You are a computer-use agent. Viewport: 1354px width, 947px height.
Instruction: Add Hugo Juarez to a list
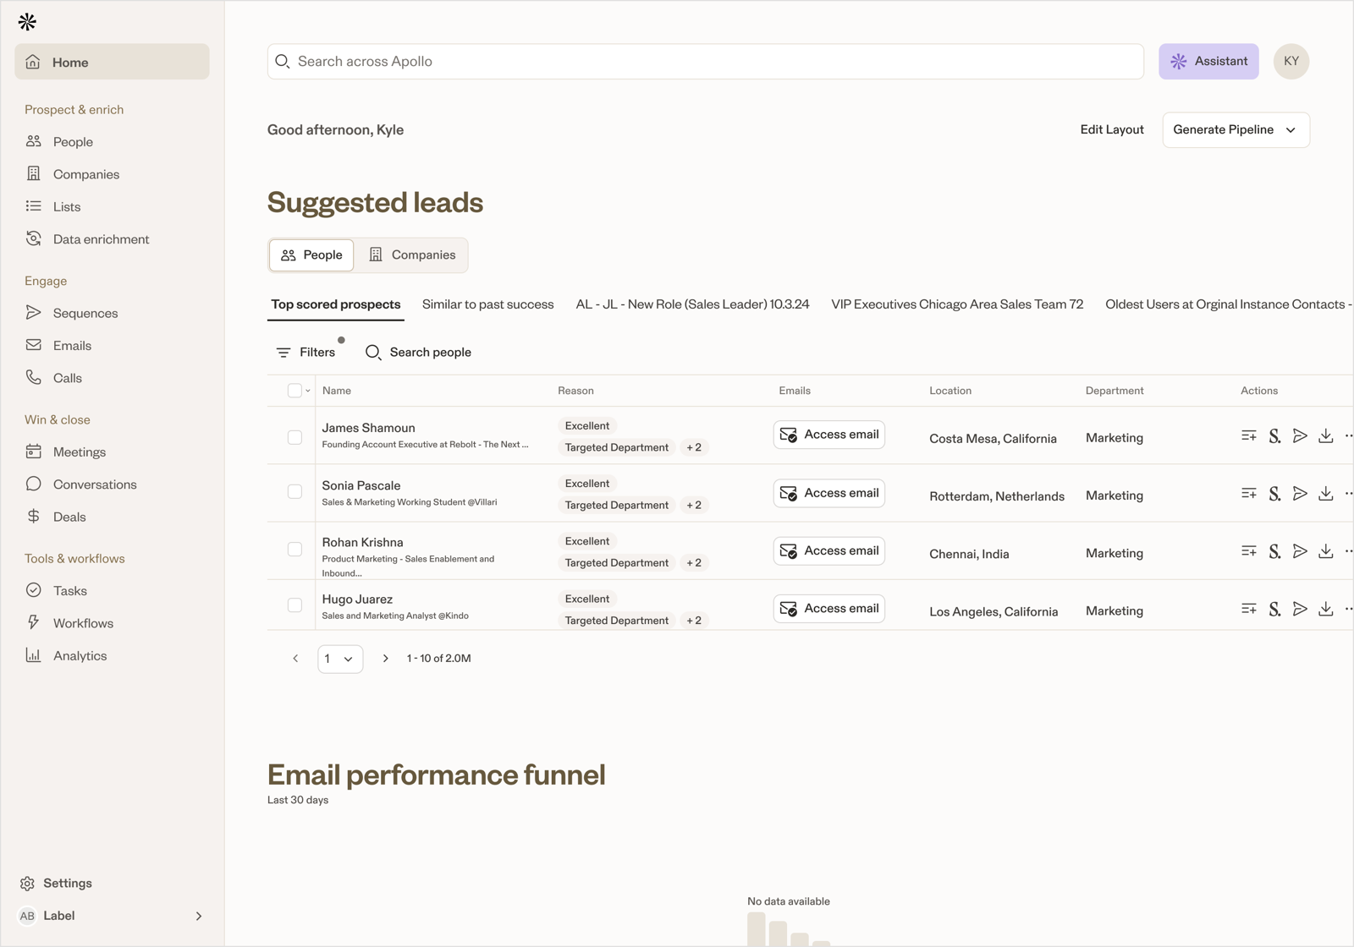(1249, 609)
